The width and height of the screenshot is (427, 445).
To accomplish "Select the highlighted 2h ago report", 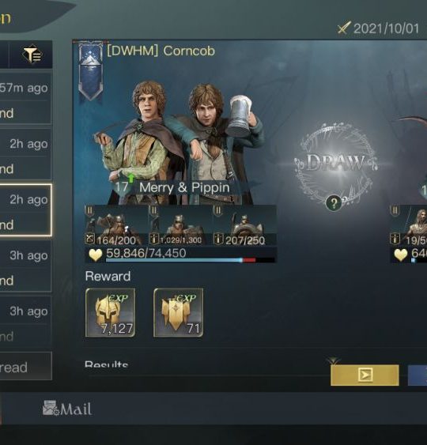I will pos(25,210).
